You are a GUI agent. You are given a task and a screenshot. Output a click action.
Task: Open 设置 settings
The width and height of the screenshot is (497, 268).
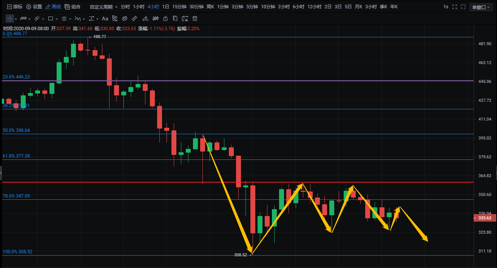point(34,7)
